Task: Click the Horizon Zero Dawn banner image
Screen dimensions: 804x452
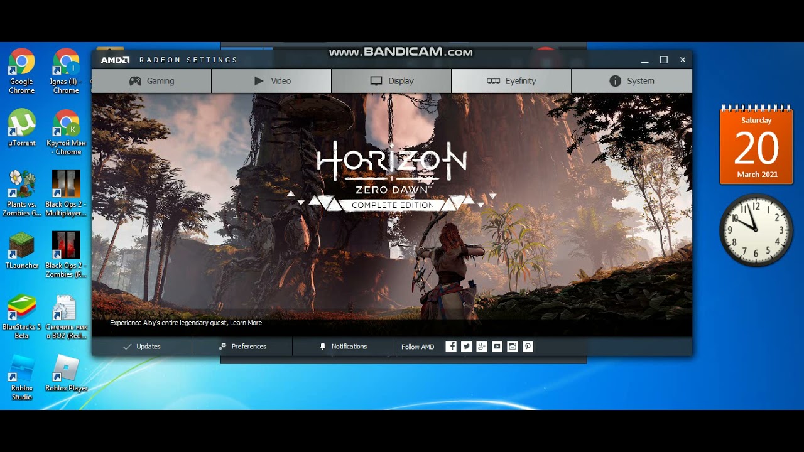Action: coord(392,215)
